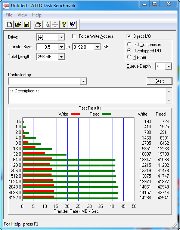Click the read value 41566
180x230 pixels.
click(x=164, y=160)
